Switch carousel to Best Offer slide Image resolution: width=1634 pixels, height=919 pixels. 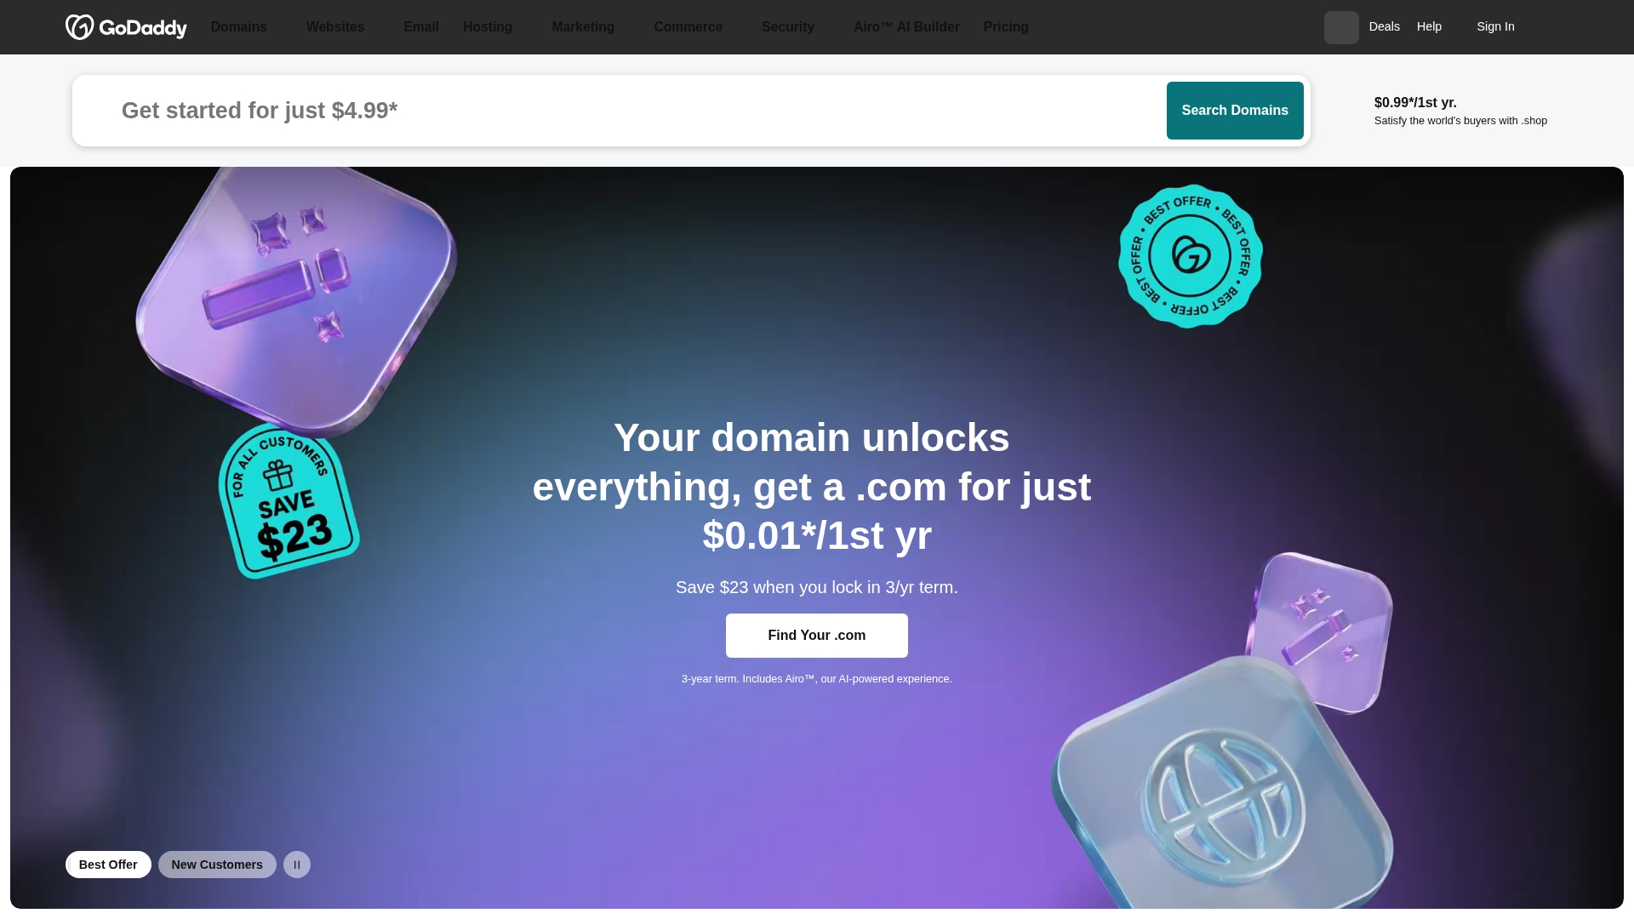(x=108, y=865)
